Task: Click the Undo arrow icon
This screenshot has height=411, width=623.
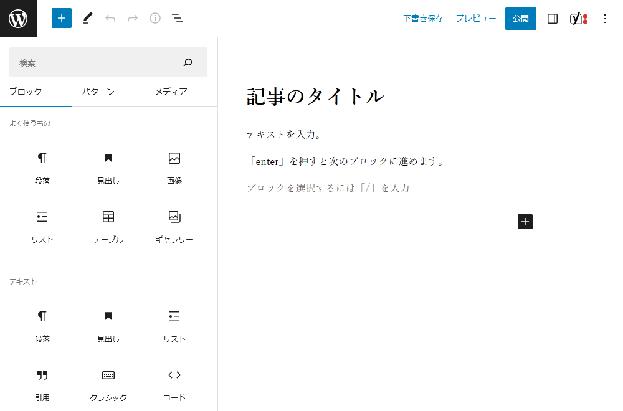Action: click(x=110, y=18)
